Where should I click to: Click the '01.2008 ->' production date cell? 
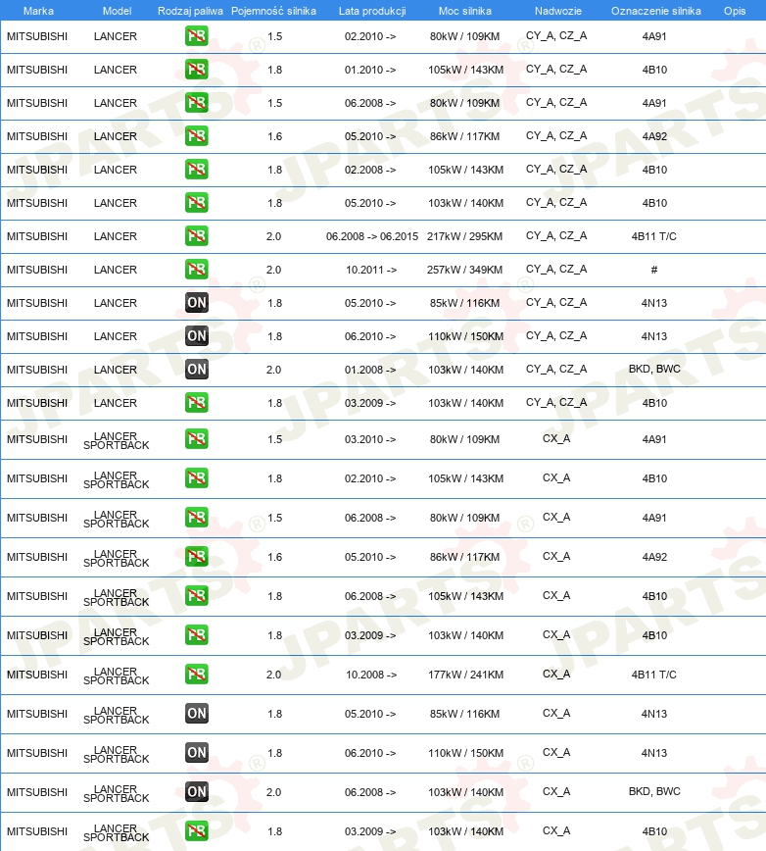tap(370, 370)
